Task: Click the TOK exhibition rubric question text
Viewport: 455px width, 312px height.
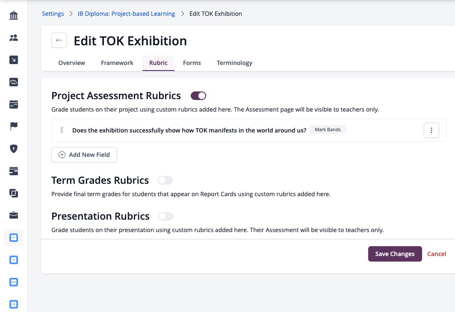Action: click(189, 130)
